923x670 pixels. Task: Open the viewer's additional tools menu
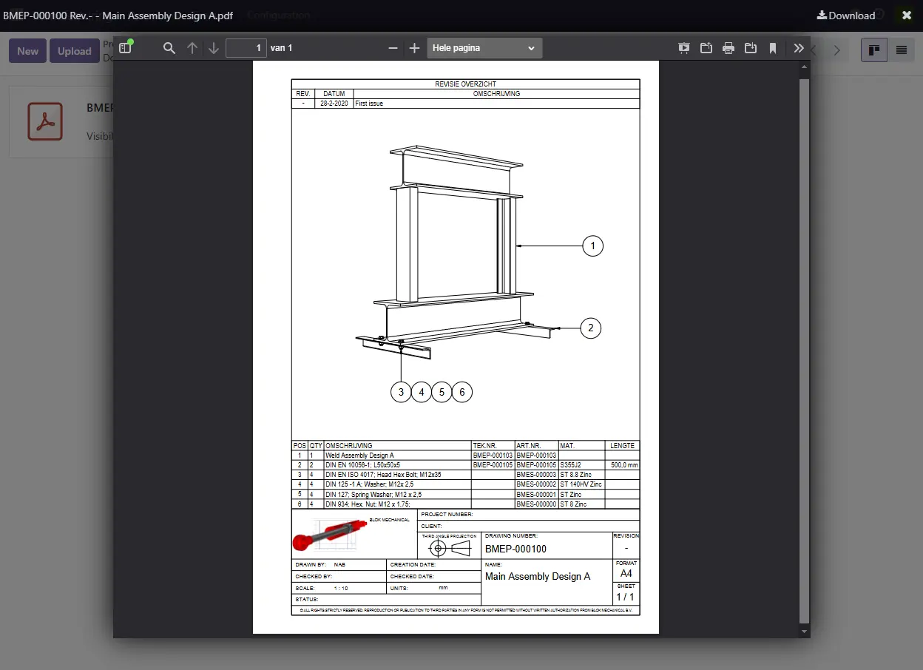tap(799, 48)
